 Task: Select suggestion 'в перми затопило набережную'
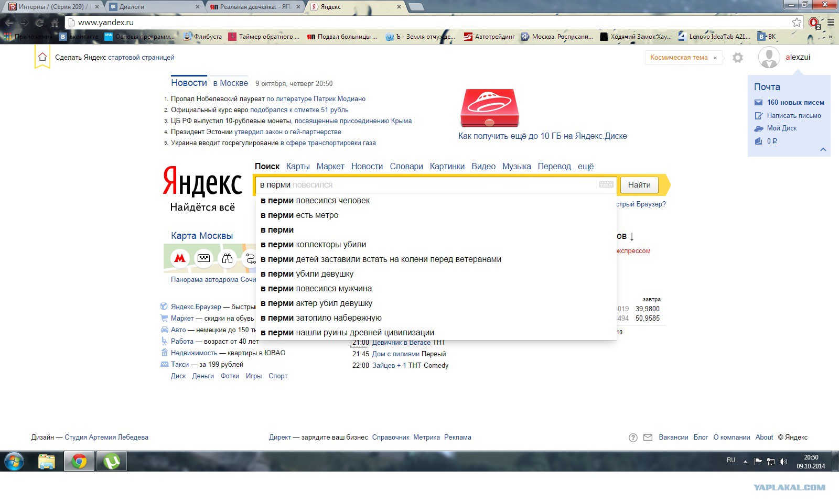(x=436, y=318)
